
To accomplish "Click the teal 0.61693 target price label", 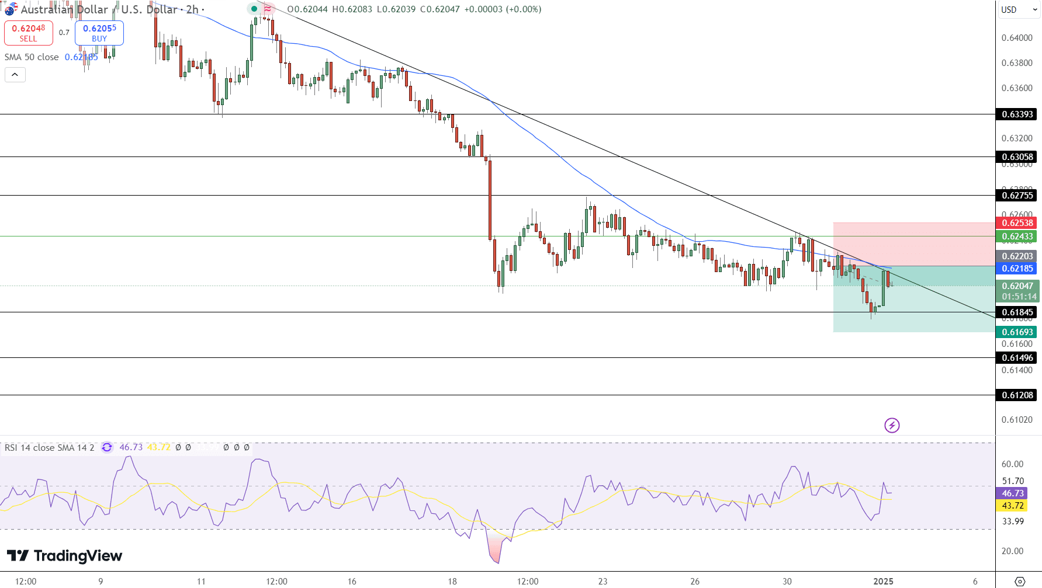I will (1017, 332).
